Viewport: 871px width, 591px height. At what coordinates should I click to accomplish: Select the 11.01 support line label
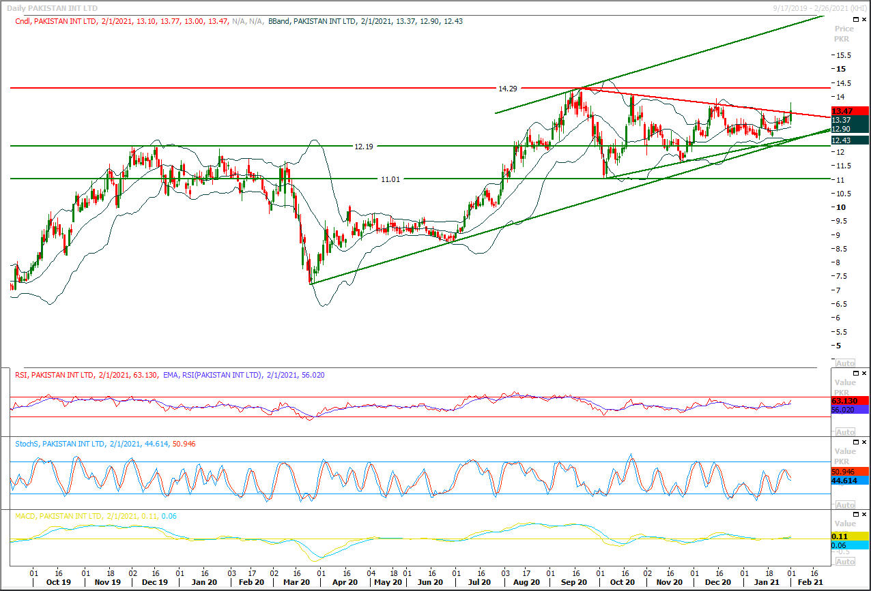[390, 179]
